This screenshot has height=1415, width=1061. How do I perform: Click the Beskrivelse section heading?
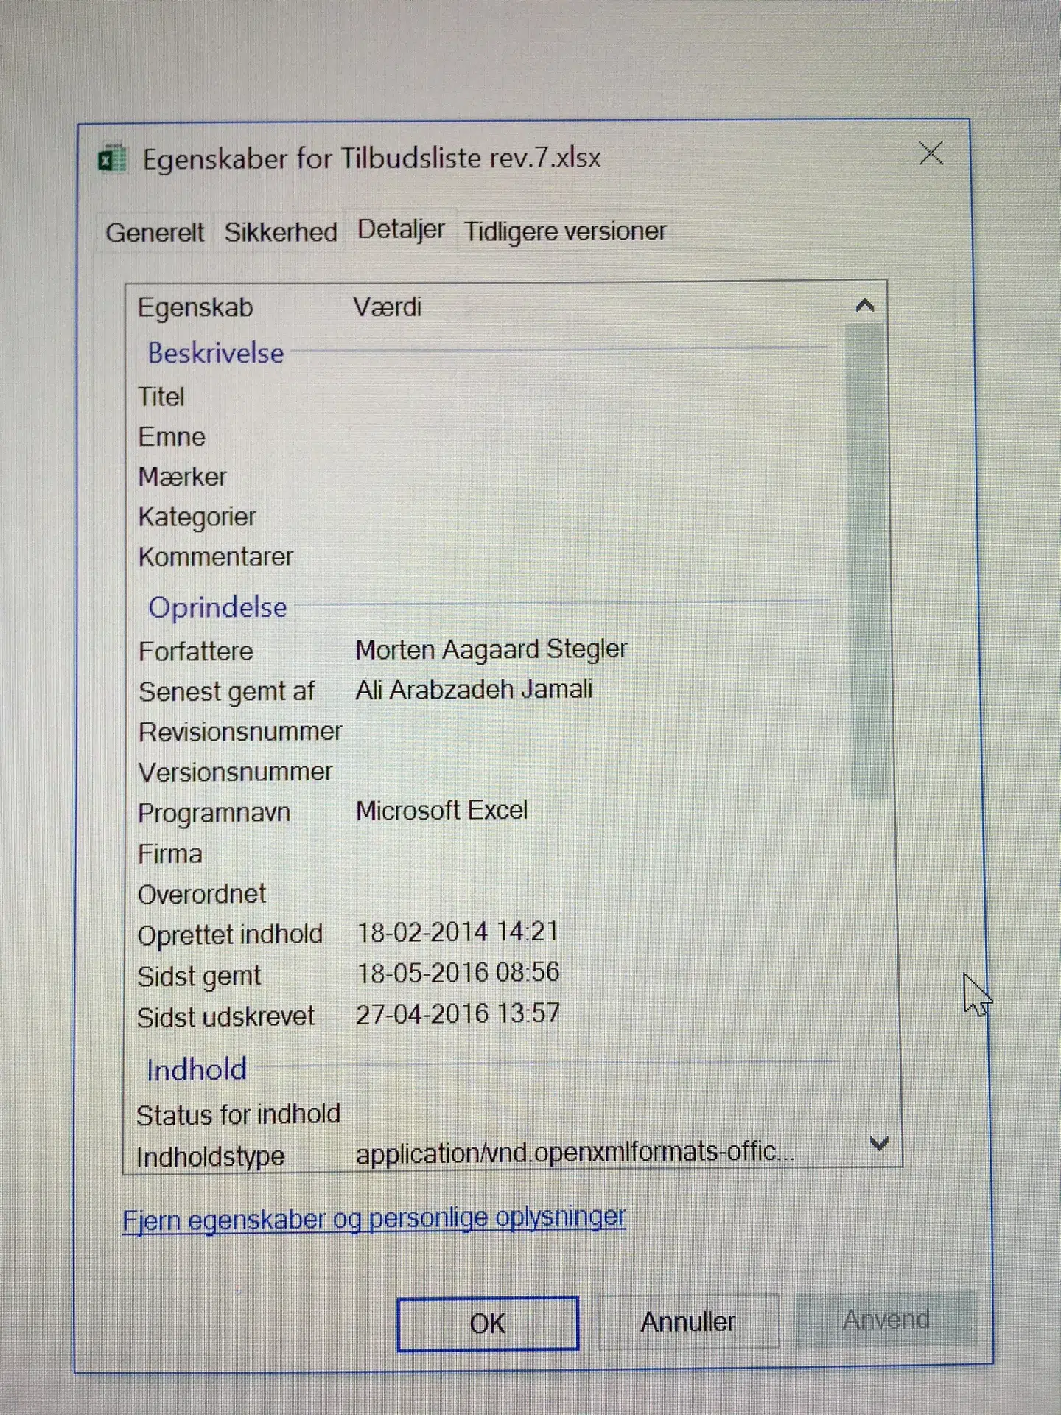[x=216, y=353]
